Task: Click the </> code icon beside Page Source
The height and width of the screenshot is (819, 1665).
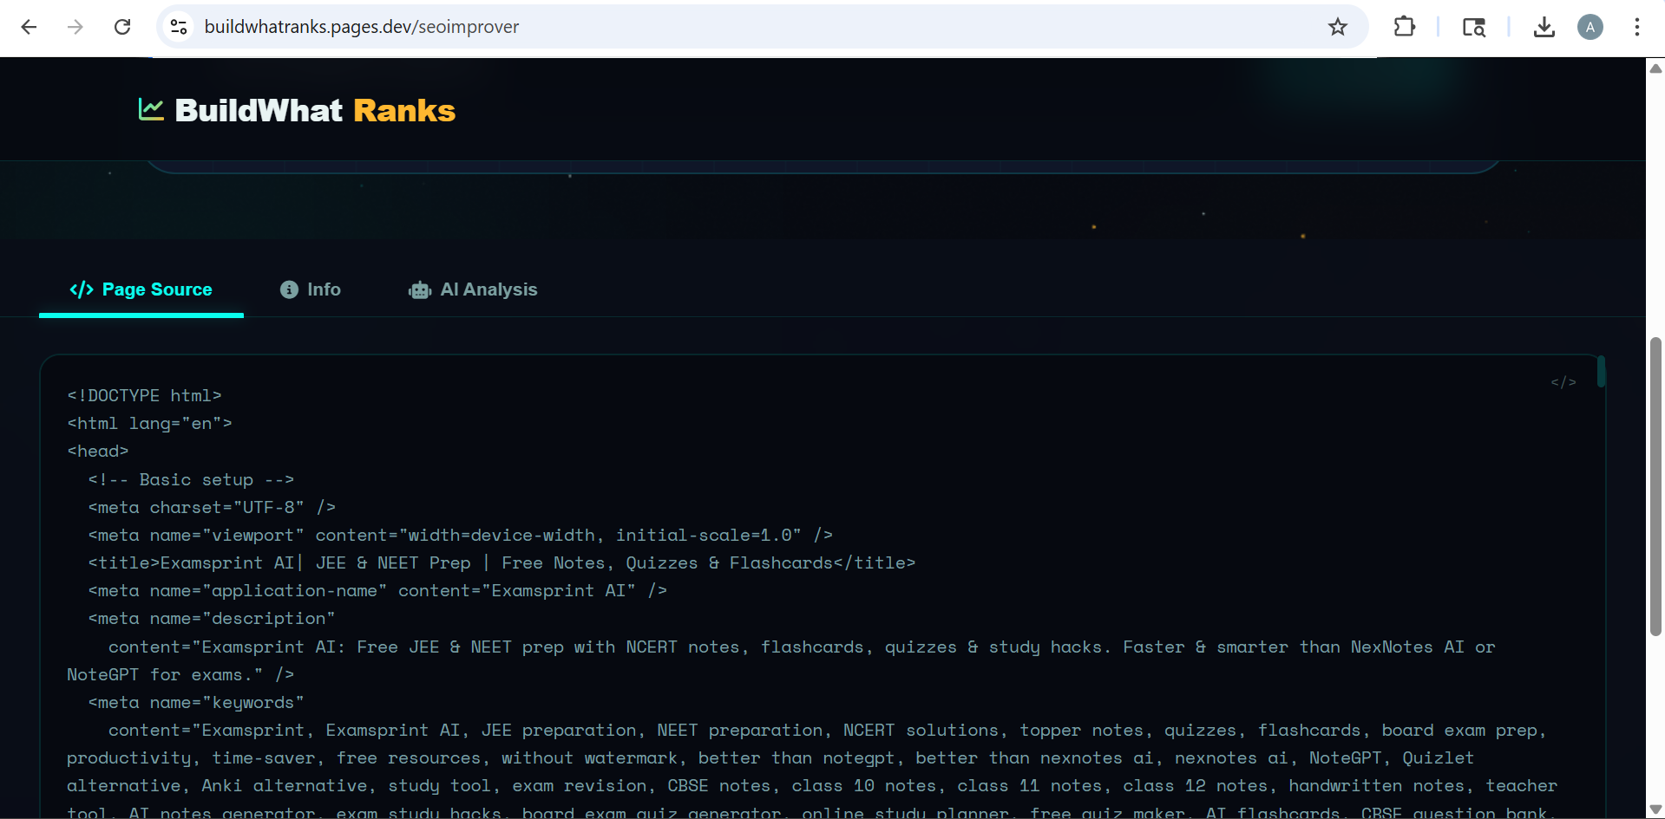Action: click(81, 289)
